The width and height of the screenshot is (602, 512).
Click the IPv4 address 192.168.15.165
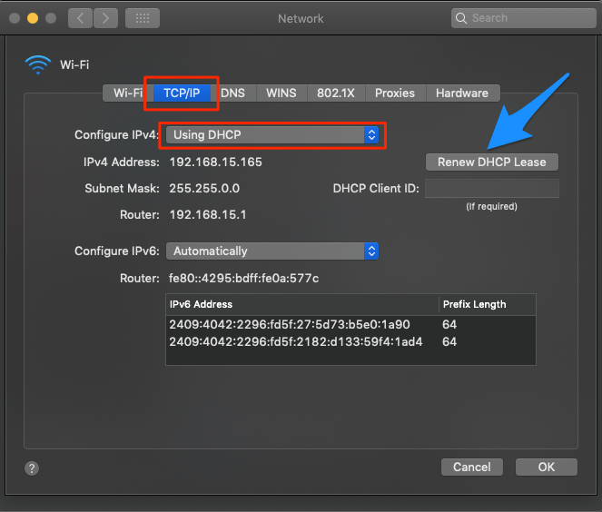[x=216, y=162]
